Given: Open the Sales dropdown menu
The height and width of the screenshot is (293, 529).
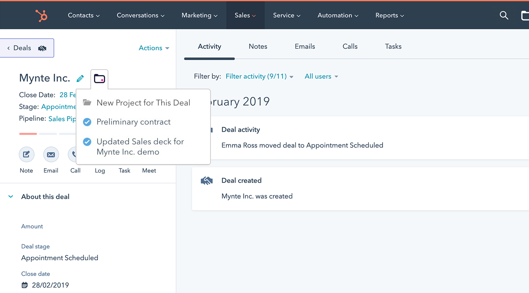Looking at the screenshot, I should (245, 15).
